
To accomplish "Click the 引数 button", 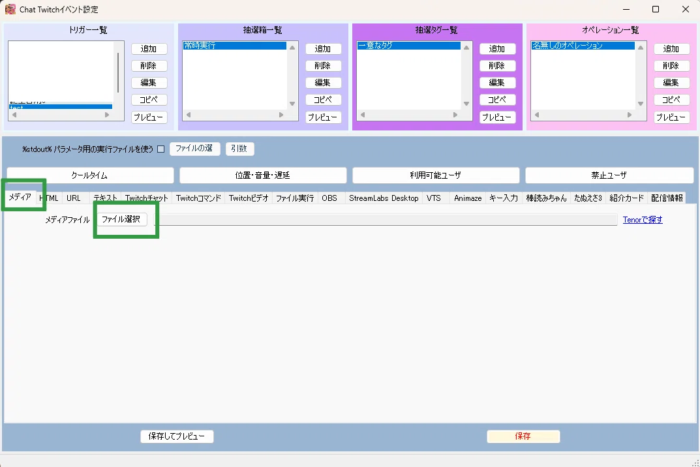I will pyautogui.click(x=239, y=149).
